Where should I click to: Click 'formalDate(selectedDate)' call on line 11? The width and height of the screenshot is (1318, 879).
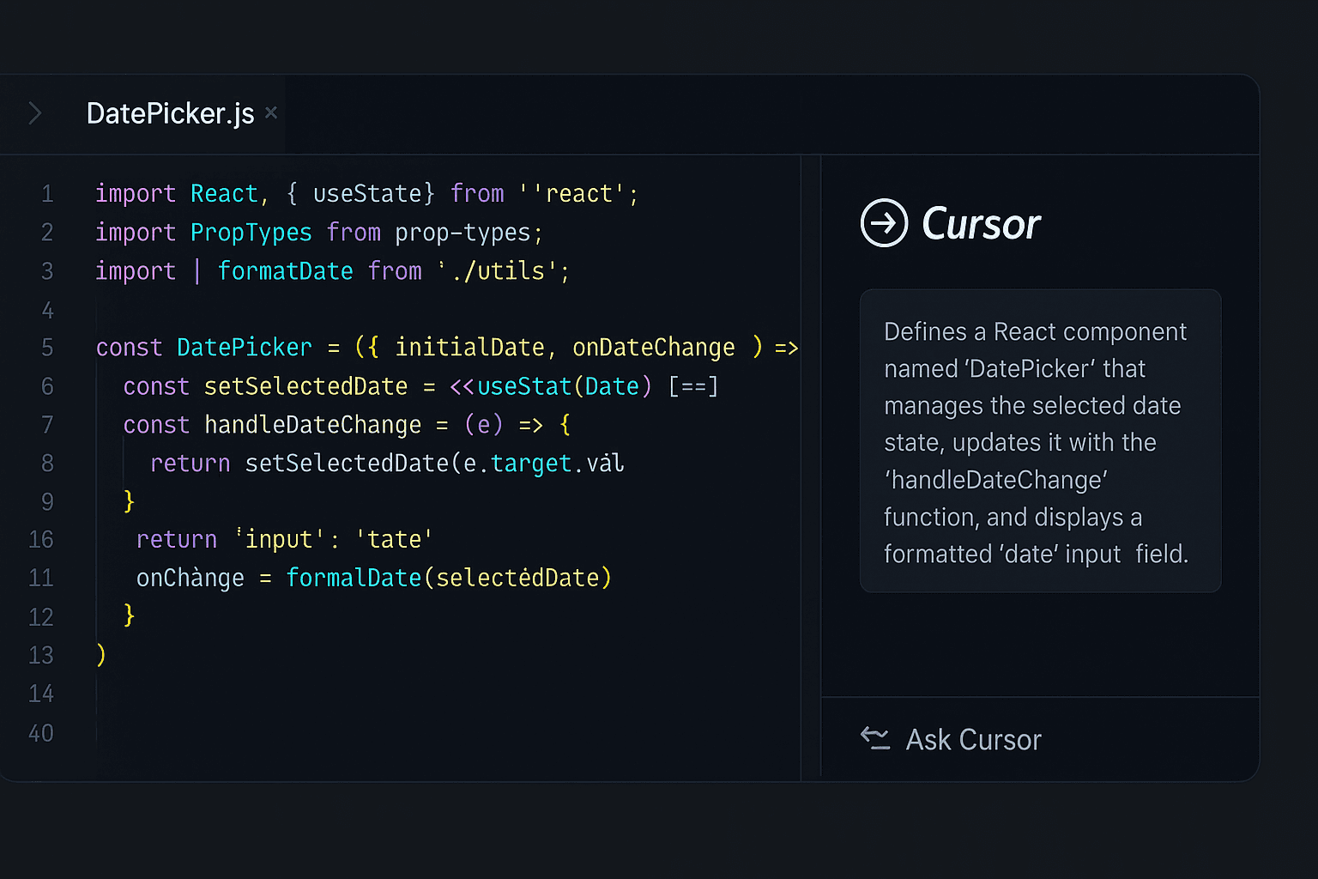(x=449, y=578)
